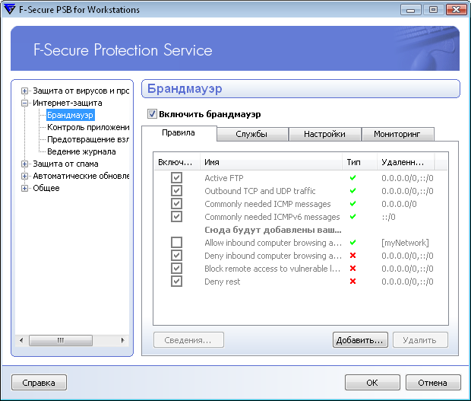
Task: Click green allow icon for Active FTP rule
Action: point(352,178)
